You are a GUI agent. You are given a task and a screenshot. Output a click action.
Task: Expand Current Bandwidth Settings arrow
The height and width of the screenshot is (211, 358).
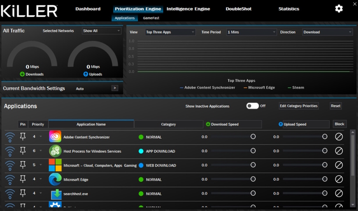tap(115, 88)
